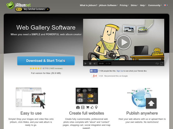Viewport: 173px width, 129px height.
Task: Expand the Community menu
Action: click(x=155, y=5)
